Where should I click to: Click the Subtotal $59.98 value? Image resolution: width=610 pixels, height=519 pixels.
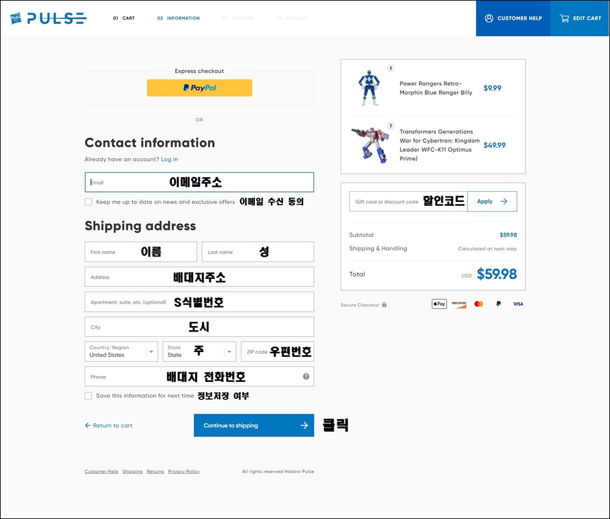508,234
